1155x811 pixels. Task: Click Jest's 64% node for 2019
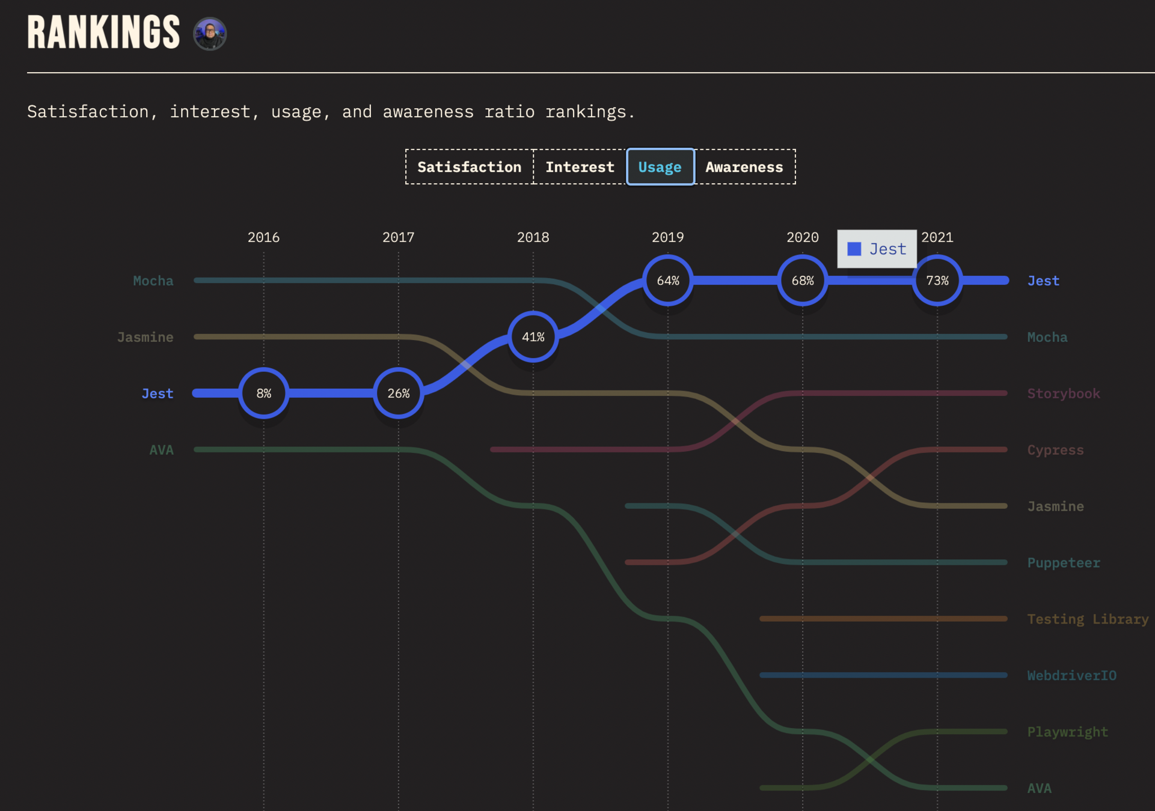668,281
